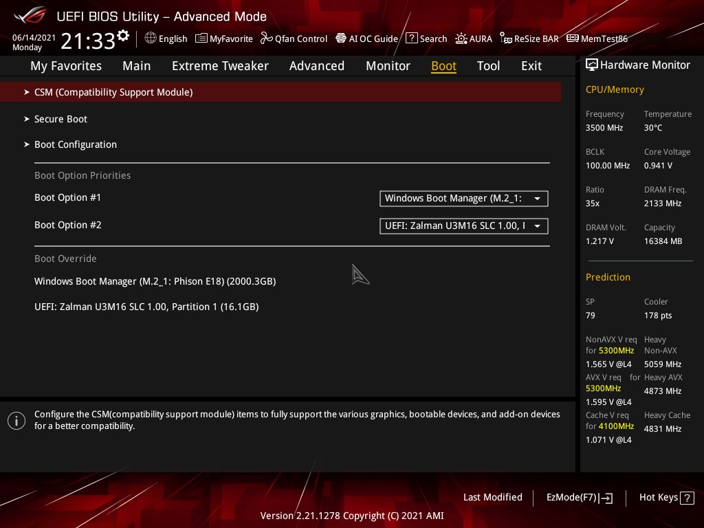Click the Hardware Monitor screen icon

click(592, 65)
